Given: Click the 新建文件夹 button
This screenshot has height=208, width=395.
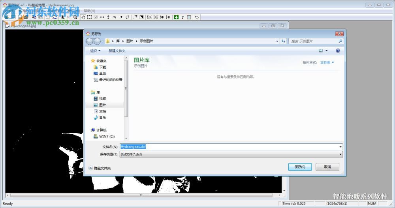Looking at the screenshot, I should click(x=117, y=51).
